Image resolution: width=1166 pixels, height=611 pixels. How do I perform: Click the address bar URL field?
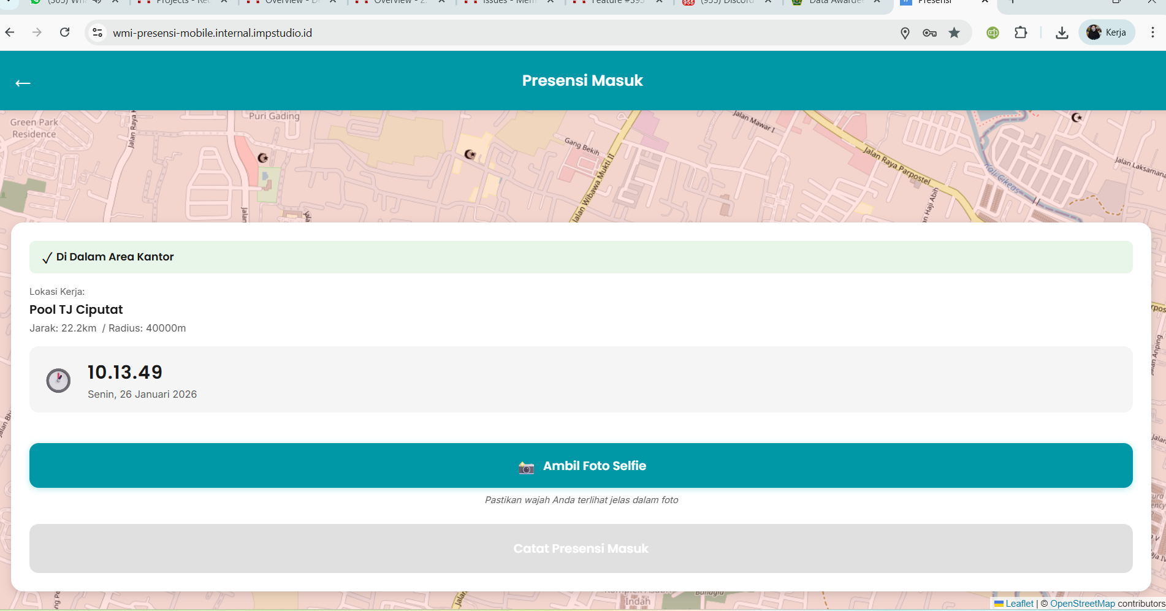pyautogui.click(x=490, y=33)
